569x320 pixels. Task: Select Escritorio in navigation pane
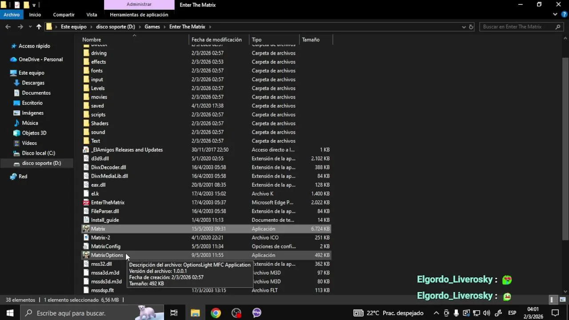coord(32,103)
